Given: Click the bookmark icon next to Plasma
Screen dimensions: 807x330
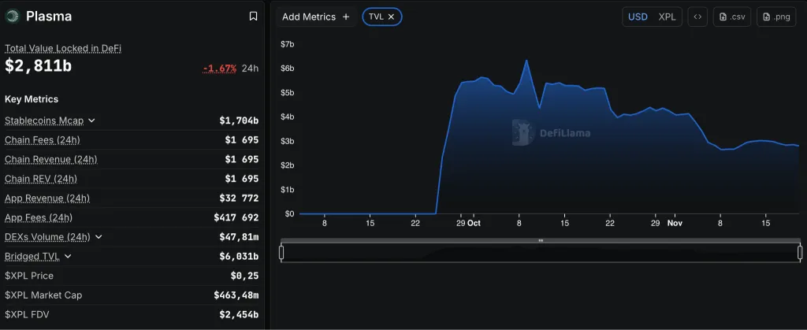Looking at the screenshot, I should [x=253, y=17].
